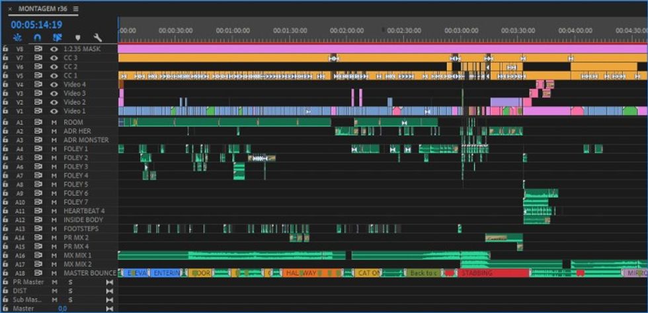Target the A12 track header
The width and height of the screenshot is (648, 313).
[20, 220]
